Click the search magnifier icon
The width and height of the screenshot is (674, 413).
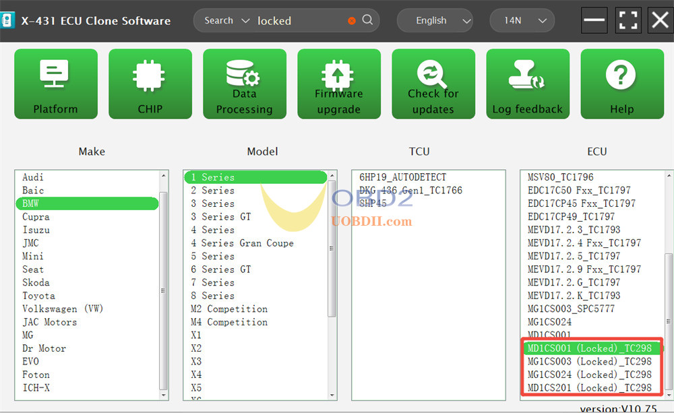(367, 20)
